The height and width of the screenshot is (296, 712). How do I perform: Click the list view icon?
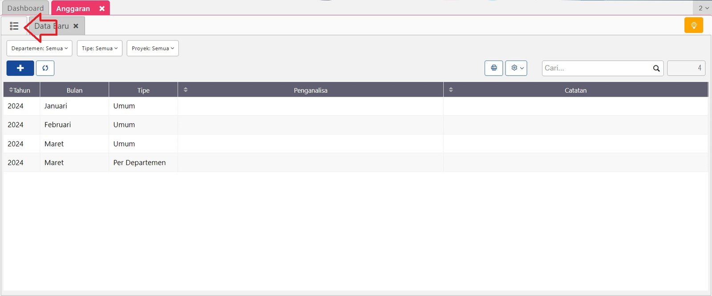coord(14,26)
